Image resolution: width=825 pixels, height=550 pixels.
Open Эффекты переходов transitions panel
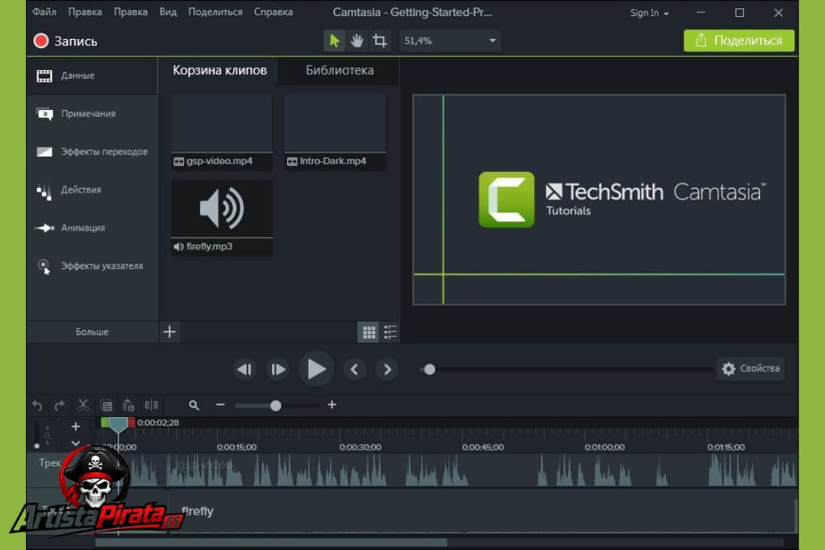tap(92, 151)
